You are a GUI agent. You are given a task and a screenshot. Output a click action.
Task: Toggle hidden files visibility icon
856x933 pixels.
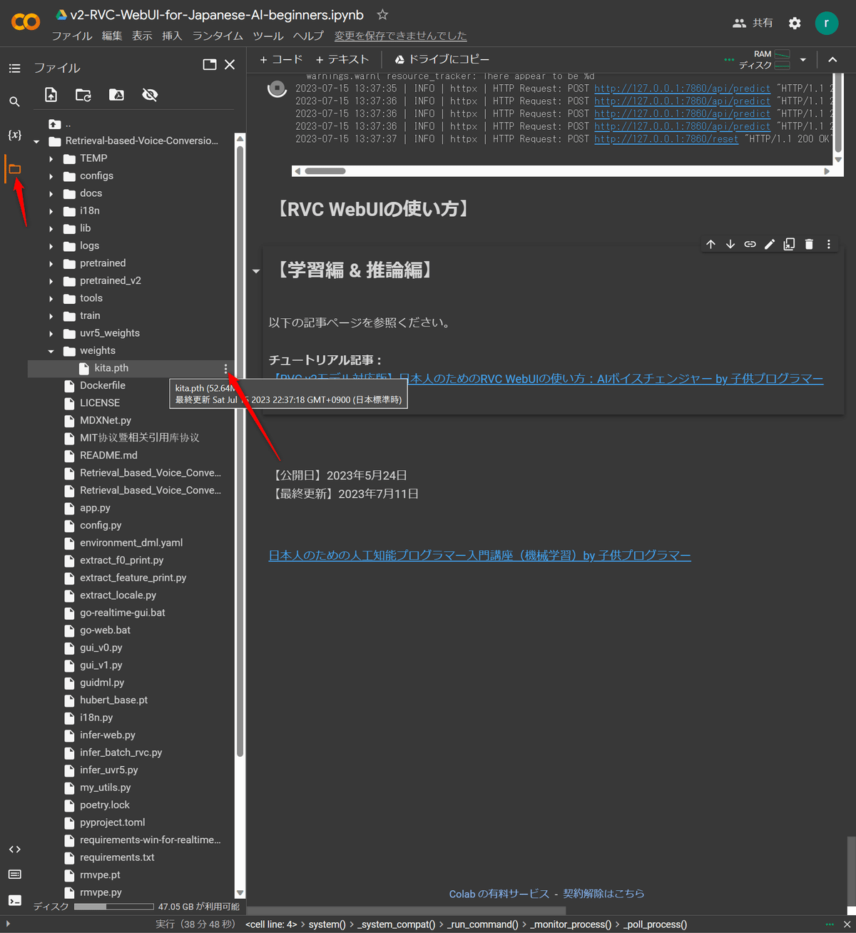pos(150,95)
